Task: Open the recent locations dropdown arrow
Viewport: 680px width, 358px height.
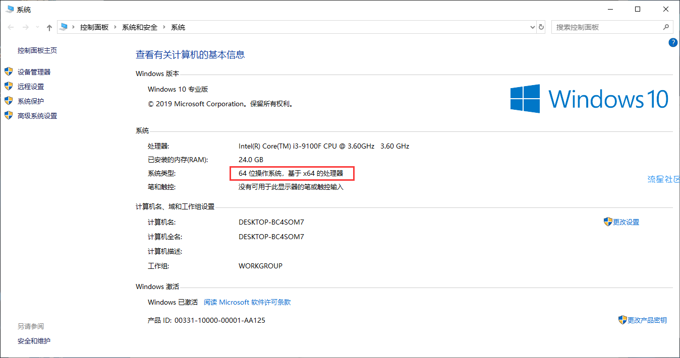Action: pyautogui.click(x=38, y=28)
